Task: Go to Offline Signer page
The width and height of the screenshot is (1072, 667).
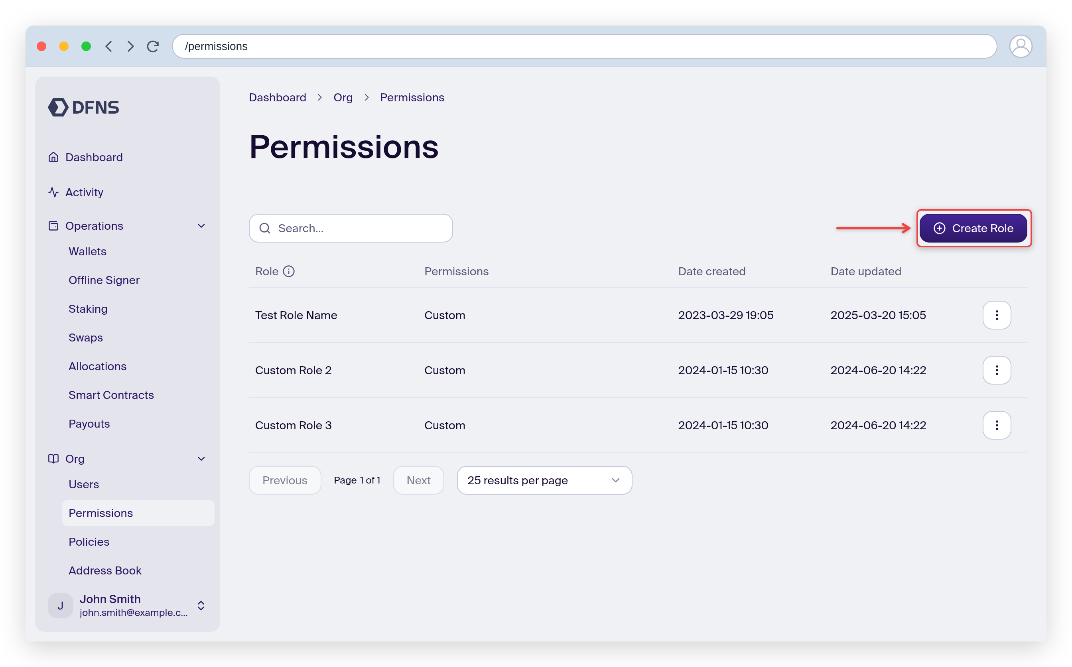Action: (x=104, y=280)
